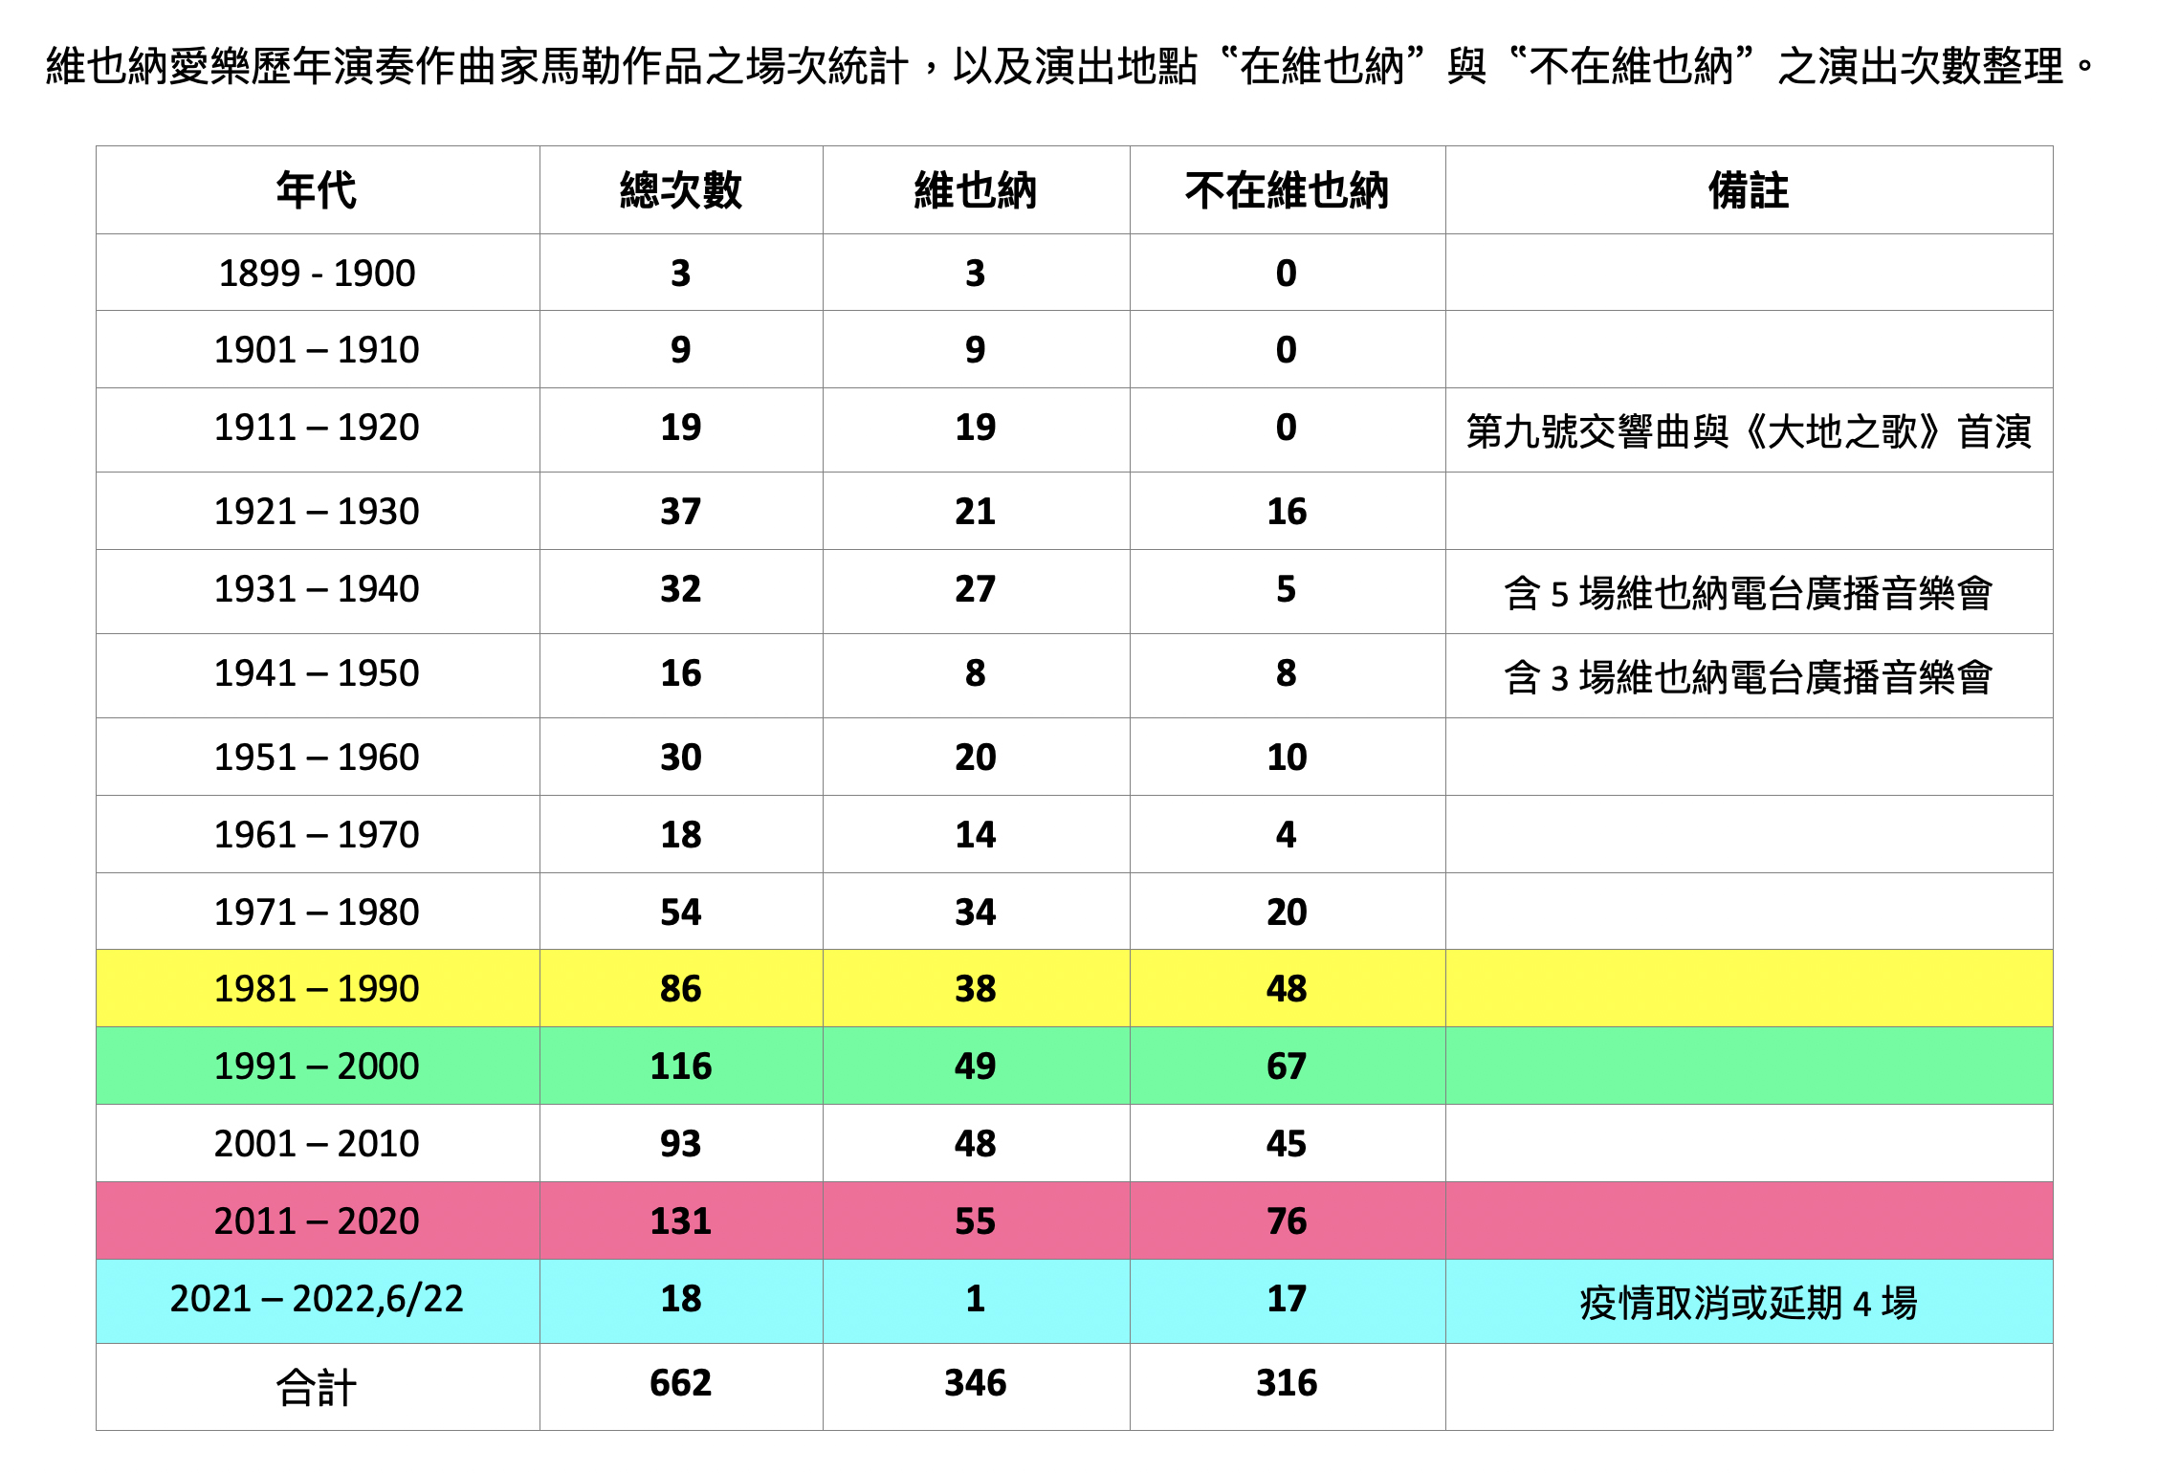Image resolution: width=2158 pixels, height=1473 pixels.
Task: Select non-Vienna count 48 in 1981–1990 row
Action: click(1287, 988)
